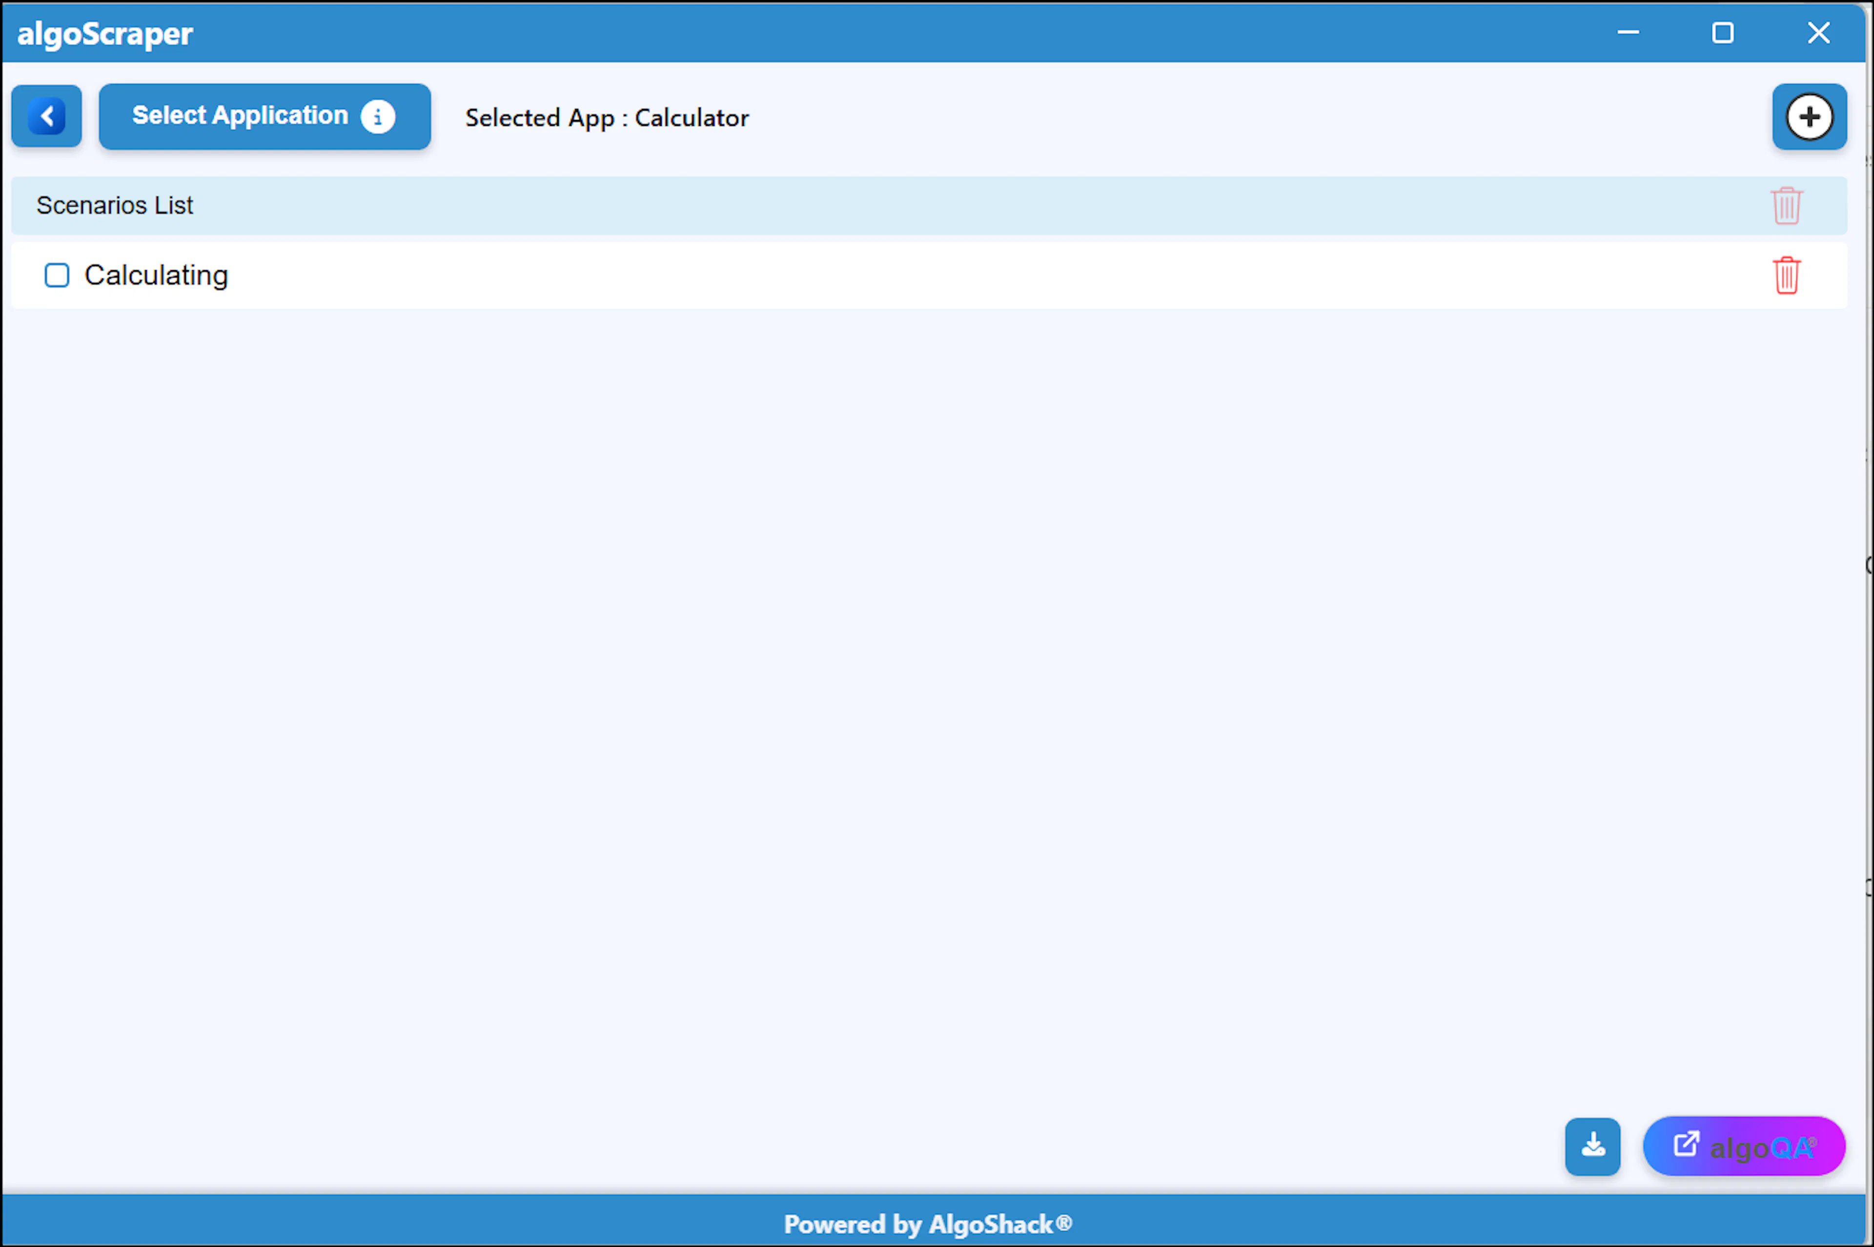Click the Selected App : Calculator label
The image size is (1874, 1247).
606,118
